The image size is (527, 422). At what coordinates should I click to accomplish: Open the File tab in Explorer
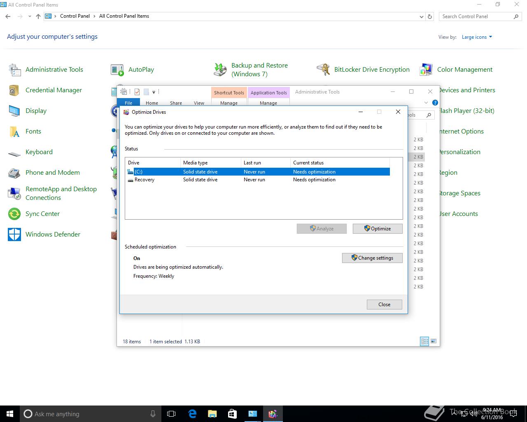click(128, 103)
